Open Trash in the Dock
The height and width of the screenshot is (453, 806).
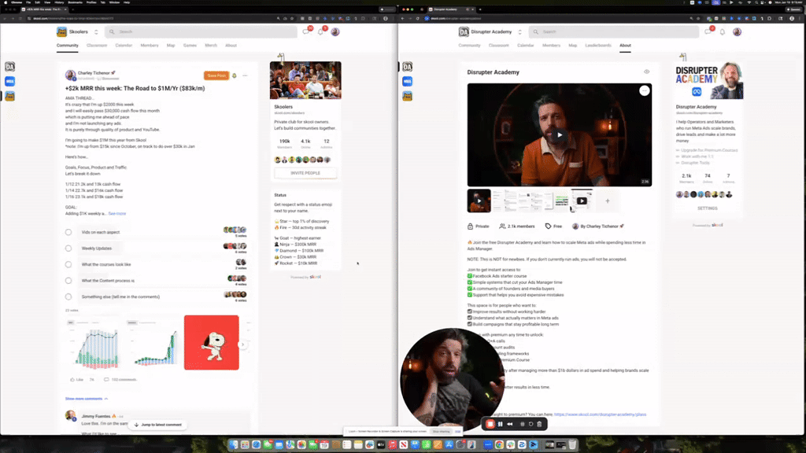(x=572, y=445)
